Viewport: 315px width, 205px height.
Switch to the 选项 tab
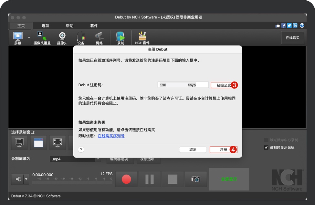[45, 26]
